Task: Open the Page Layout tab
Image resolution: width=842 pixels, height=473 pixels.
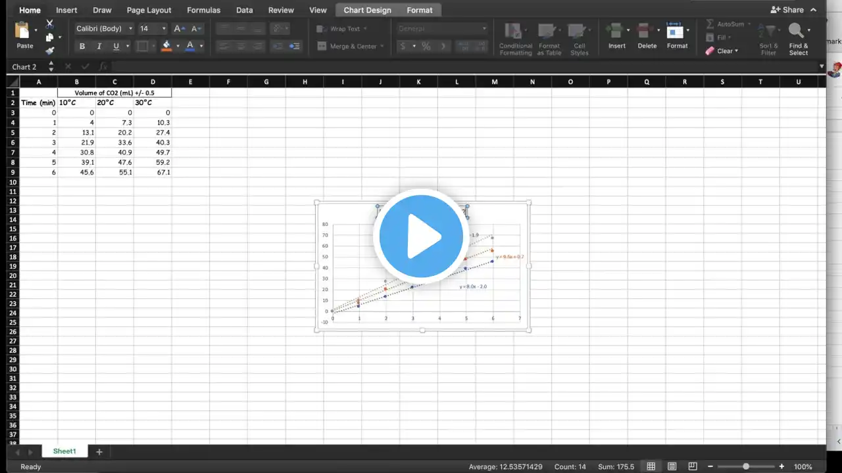Action: (149, 10)
